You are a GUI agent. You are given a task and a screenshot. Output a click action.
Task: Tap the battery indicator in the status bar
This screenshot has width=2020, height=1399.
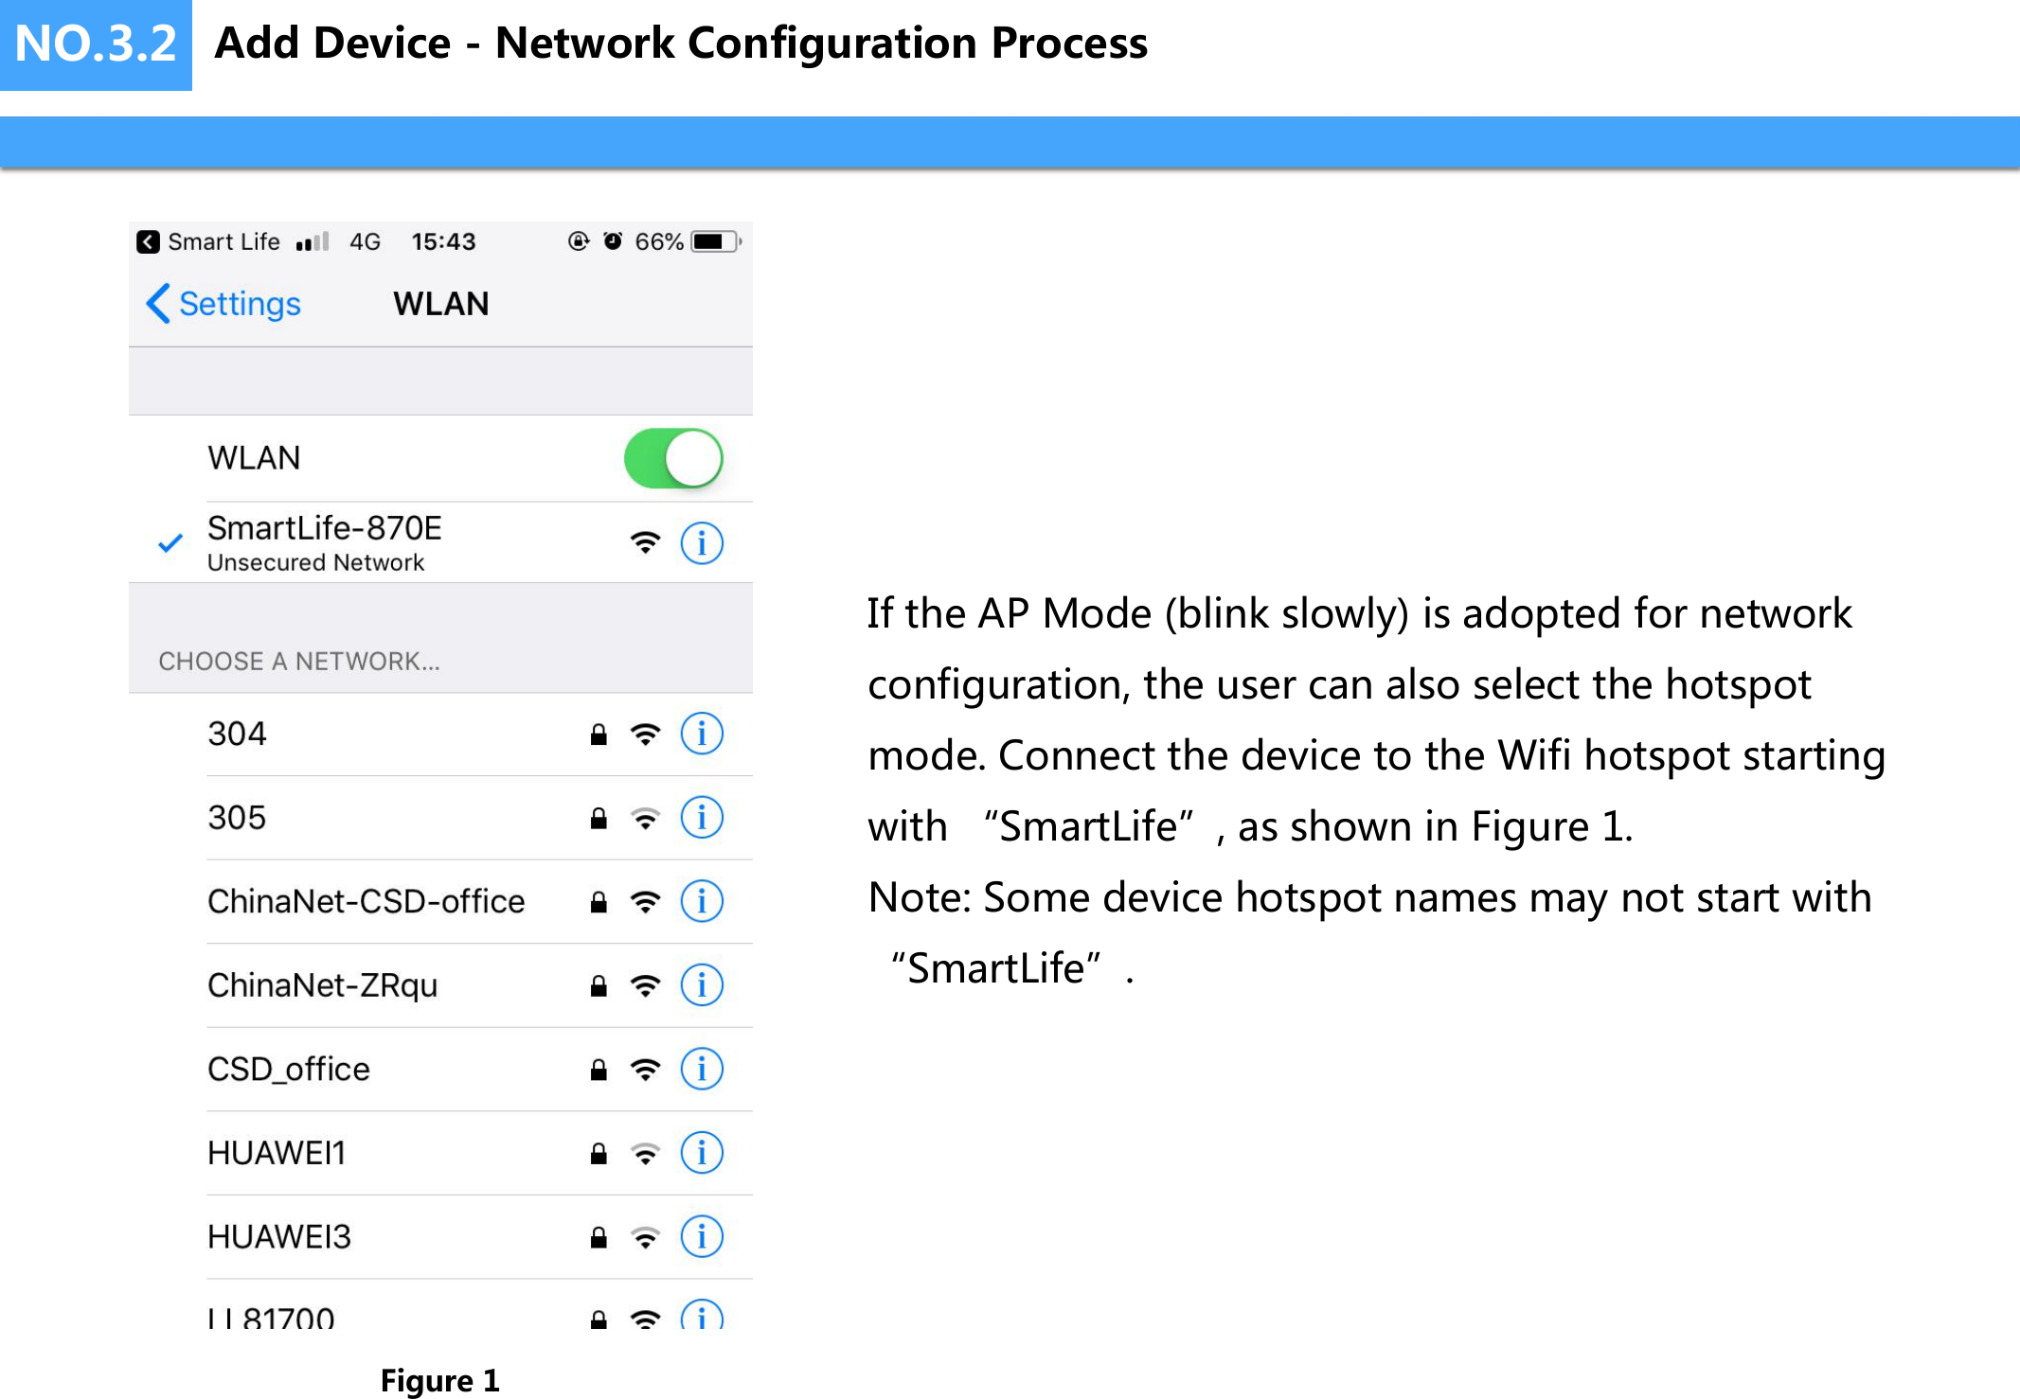(x=712, y=241)
